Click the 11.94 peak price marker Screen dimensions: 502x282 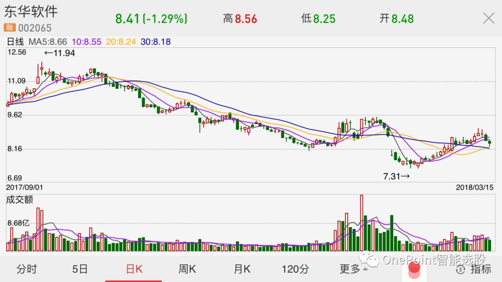point(59,53)
